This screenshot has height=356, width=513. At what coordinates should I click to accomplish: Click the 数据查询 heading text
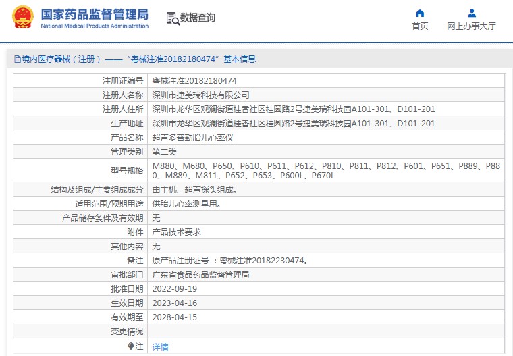tap(198, 18)
